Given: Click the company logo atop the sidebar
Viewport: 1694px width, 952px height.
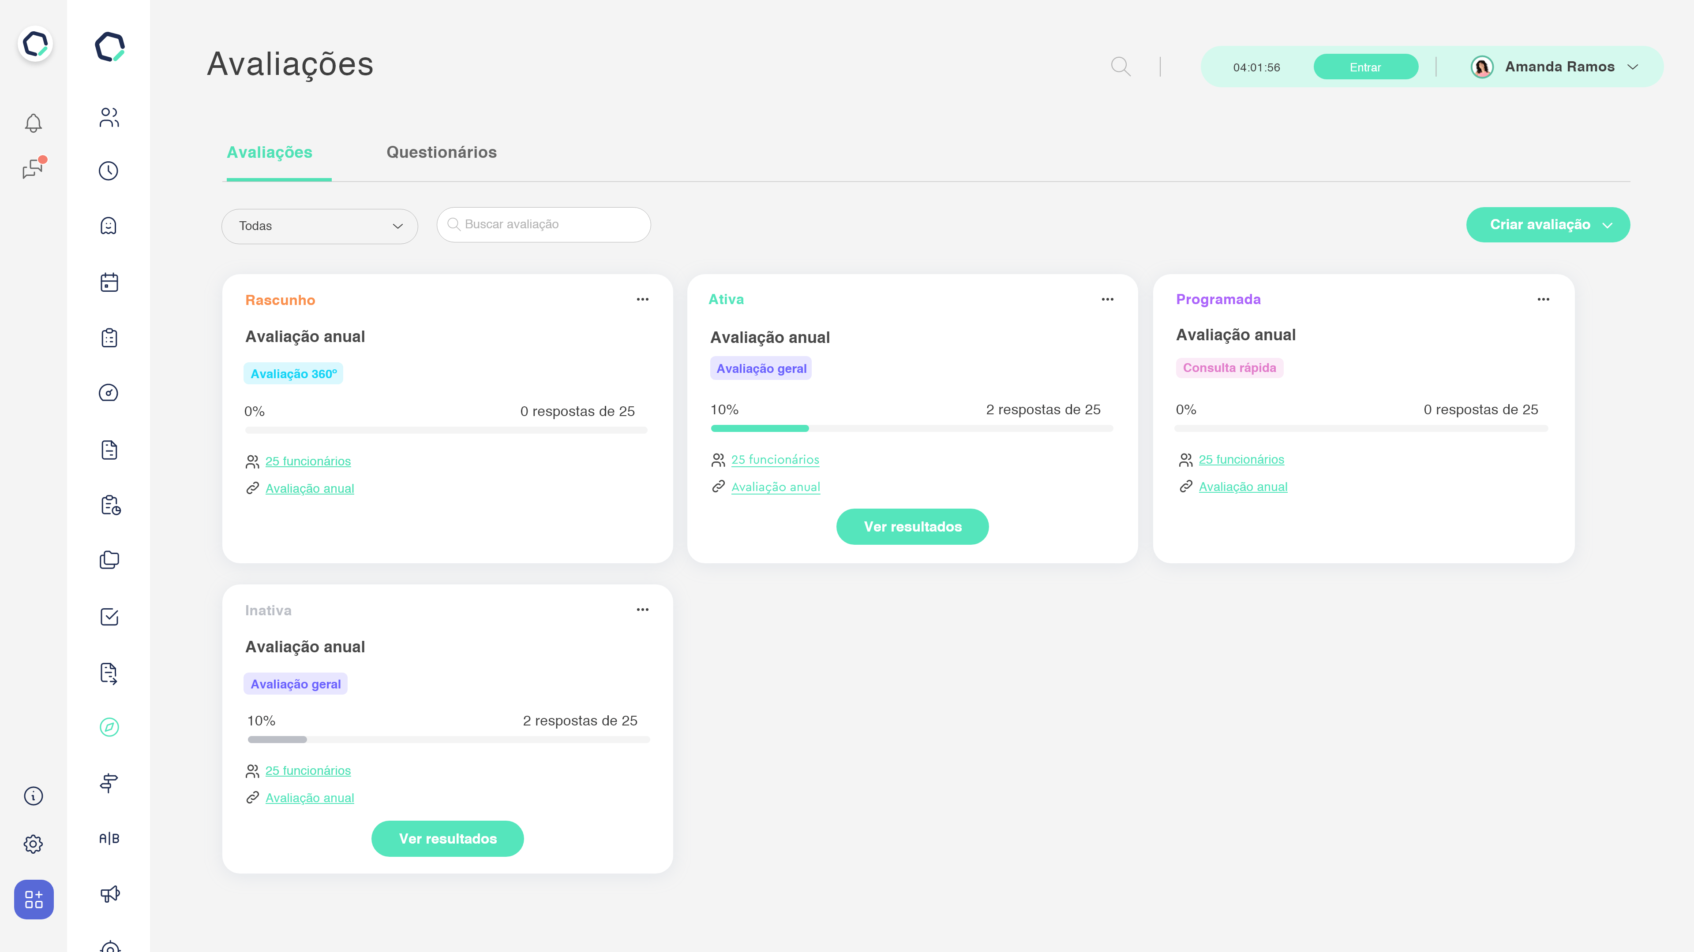Looking at the screenshot, I should click(110, 47).
